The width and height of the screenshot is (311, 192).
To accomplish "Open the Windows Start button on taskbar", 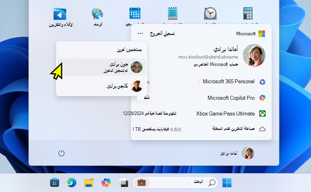I will (x=227, y=183).
